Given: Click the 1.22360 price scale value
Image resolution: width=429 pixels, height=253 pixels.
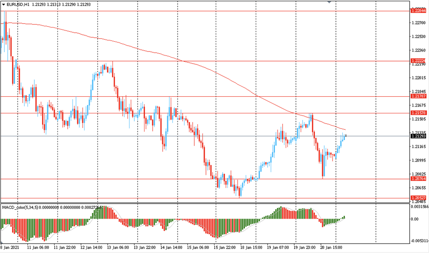Looking at the screenshot, I should pos(419,50).
